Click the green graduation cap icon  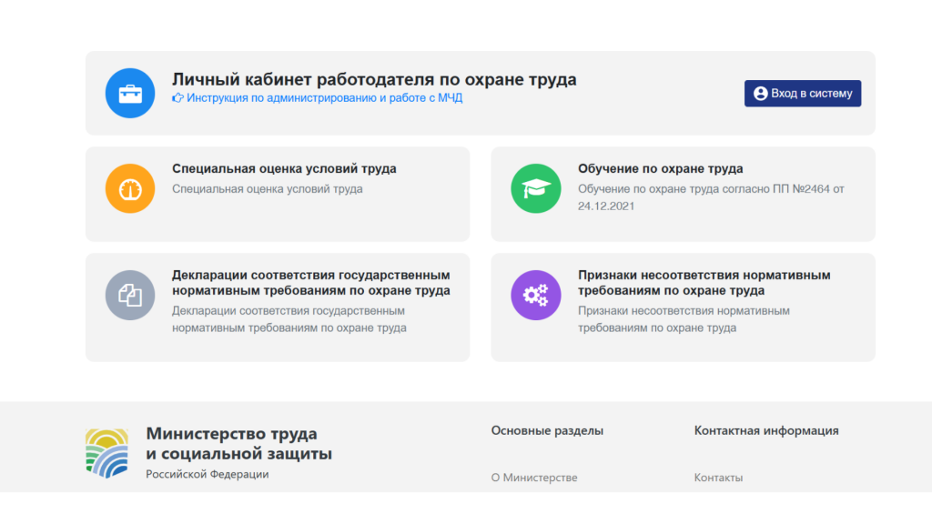tap(535, 188)
